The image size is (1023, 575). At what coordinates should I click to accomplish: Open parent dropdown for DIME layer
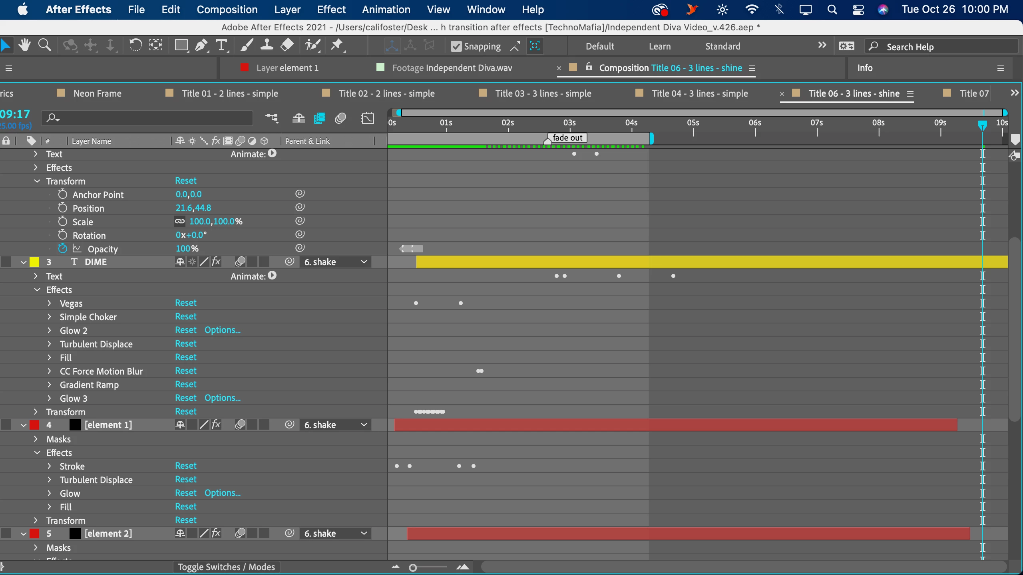335,262
